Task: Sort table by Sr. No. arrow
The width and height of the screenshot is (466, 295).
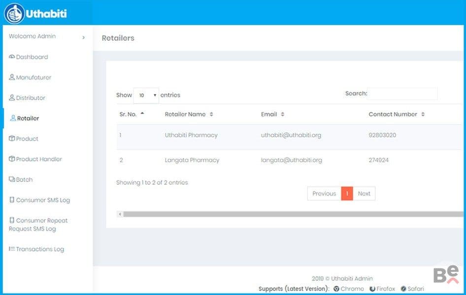Action: pyautogui.click(x=142, y=114)
